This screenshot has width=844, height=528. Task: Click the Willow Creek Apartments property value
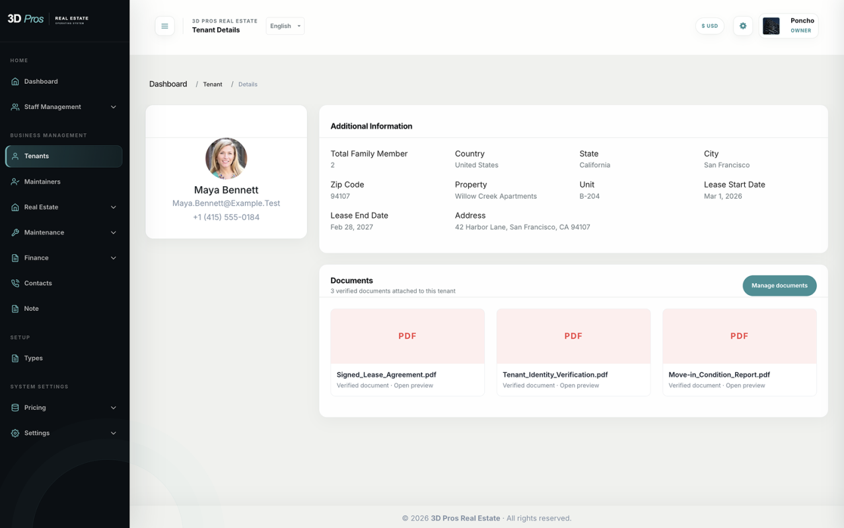click(496, 196)
